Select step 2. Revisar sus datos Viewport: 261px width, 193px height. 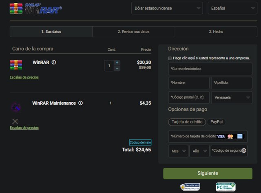click(x=134, y=31)
